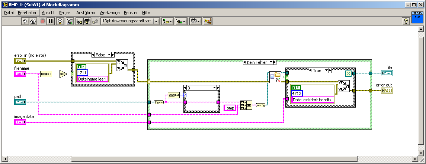Select the '.bmp' string constant

[230, 108]
